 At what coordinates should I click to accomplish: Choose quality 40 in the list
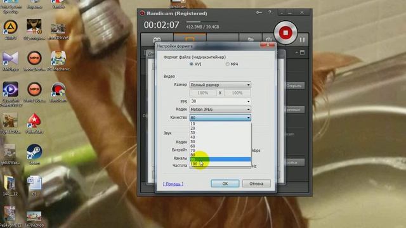pos(220,137)
